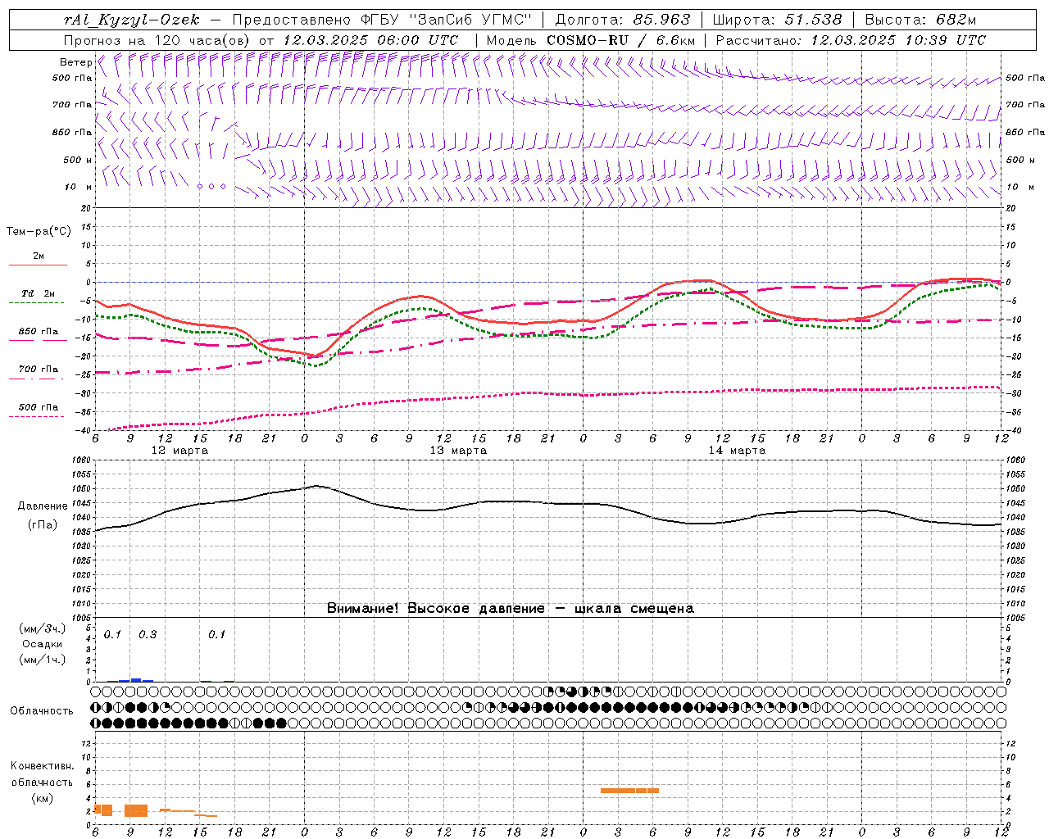This screenshot has height=839, width=1049.
Task: Click the Конвективн. облачность (км) label
Action: (42, 782)
